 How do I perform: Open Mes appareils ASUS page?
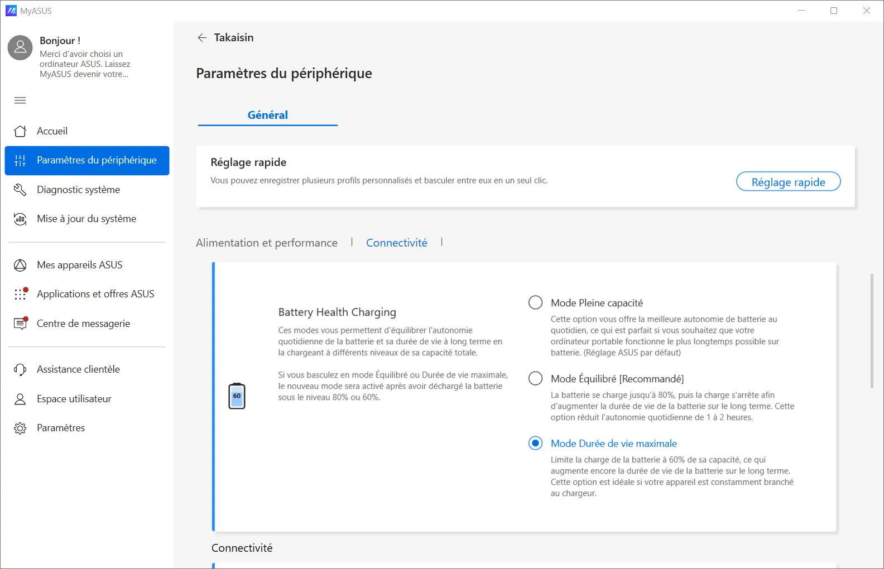[x=87, y=265]
